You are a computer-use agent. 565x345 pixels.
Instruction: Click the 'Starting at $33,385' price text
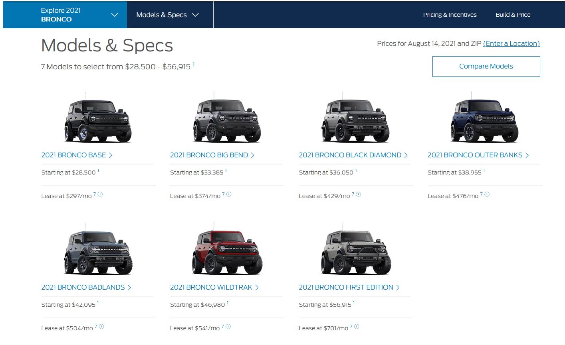[x=196, y=172]
